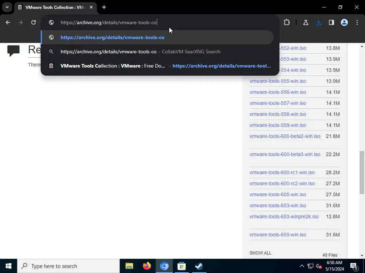Select the CollabVM SearXNG Search suggestion
The image size is (365, 273).
(x=157, y=52)
